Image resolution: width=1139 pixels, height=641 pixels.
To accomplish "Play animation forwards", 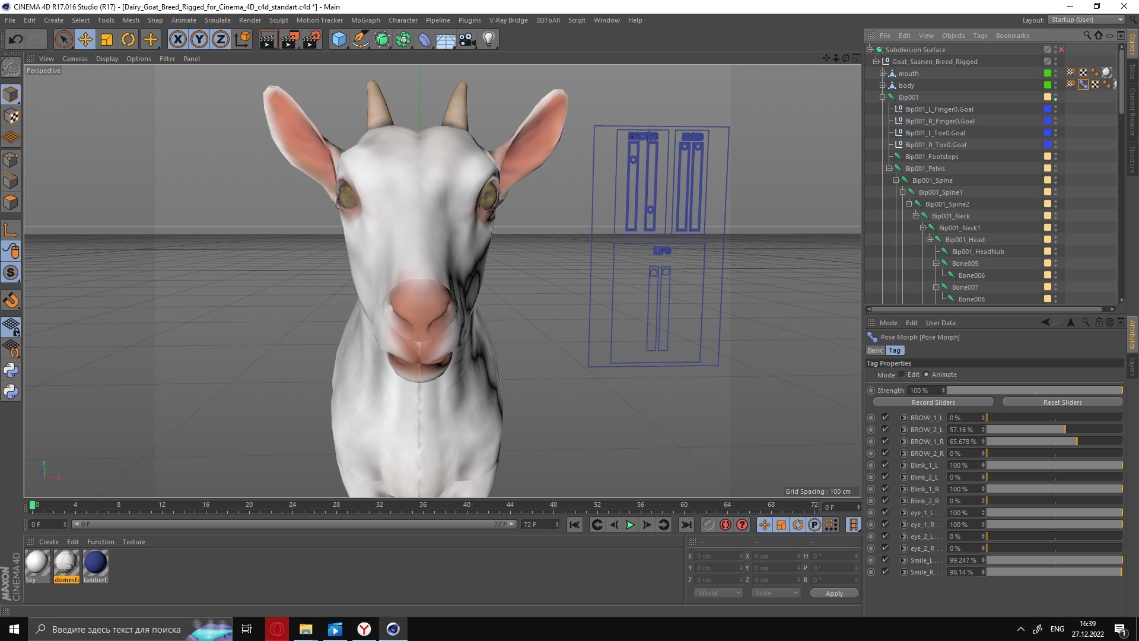I will 631,525.
